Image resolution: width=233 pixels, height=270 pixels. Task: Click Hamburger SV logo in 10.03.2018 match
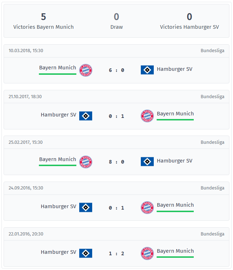pos(147,70)
